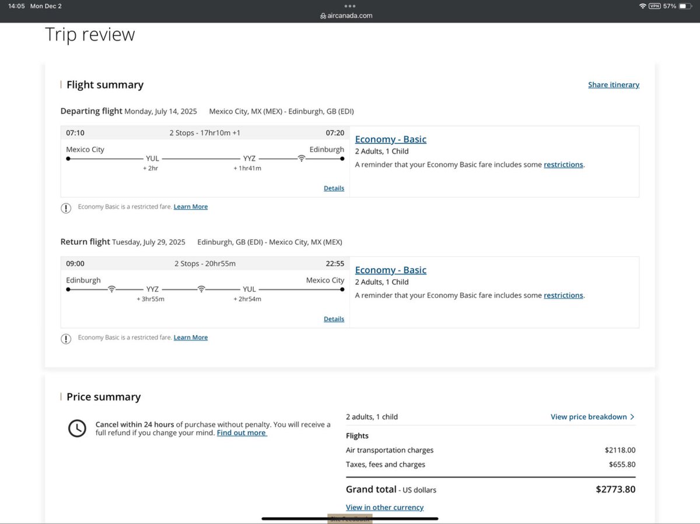Tap the battery indicator in status bar
This screenshot has width=700, height=524.
tap(685, 6)
